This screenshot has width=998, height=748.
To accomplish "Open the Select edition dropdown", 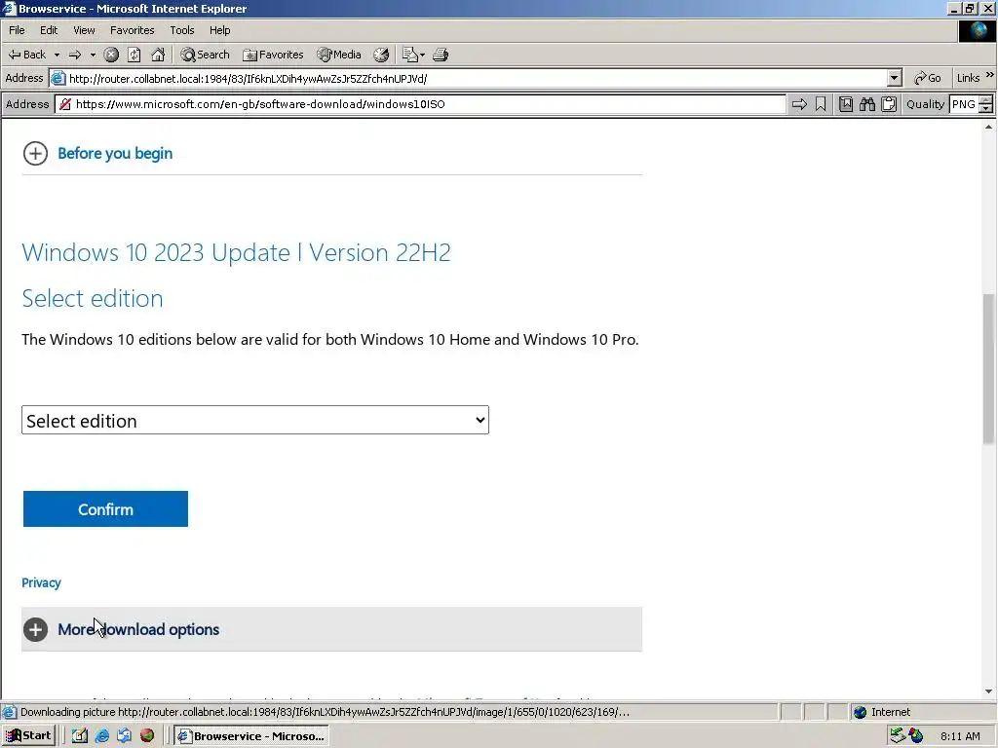I will (x=255, y=420).
